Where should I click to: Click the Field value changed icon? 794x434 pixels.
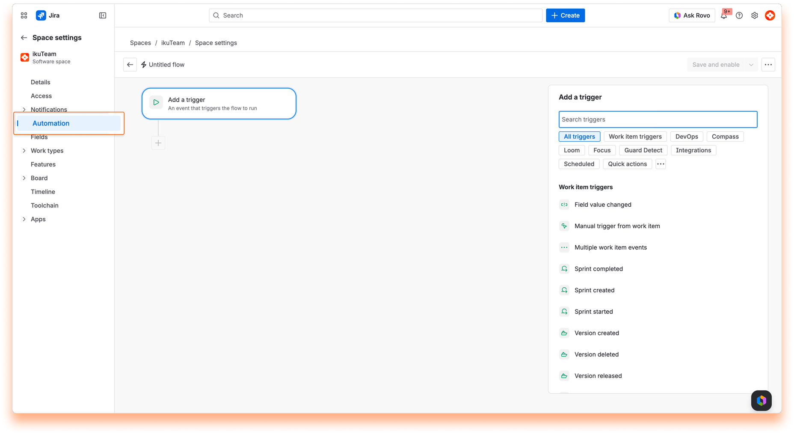coord(564,205)
